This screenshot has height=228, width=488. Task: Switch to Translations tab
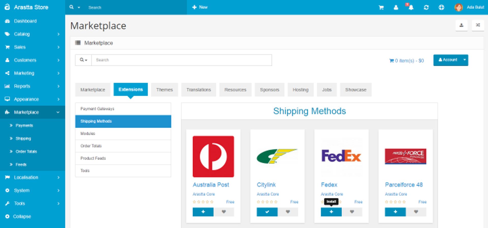pyautogui.click(x=199, y=90)
